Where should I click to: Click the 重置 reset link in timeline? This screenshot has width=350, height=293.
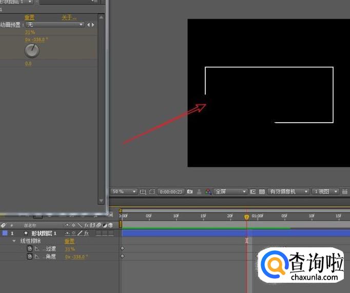[69, 241]
